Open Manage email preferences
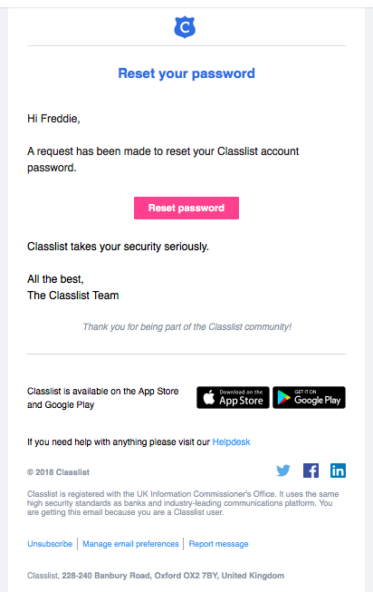Viewport: 373px width, 592px height. click(130, 544)
